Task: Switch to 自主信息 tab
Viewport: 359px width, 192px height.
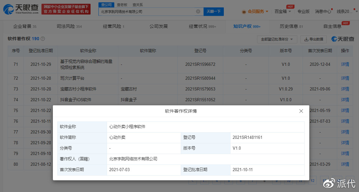Action: pyautogui.click(x=332, y=26)
